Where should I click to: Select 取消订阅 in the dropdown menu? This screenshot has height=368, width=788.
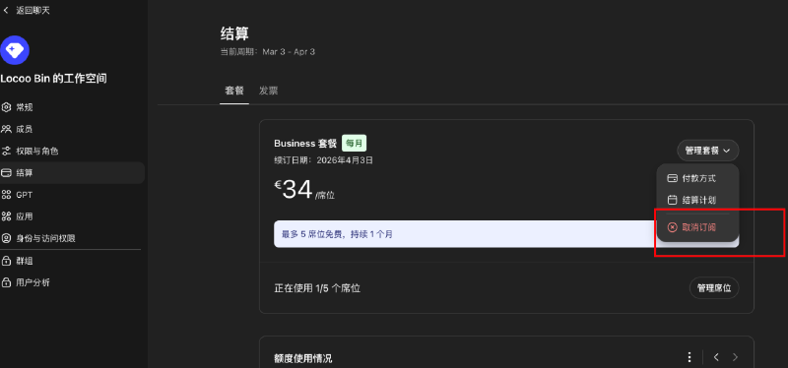(697, 227)
